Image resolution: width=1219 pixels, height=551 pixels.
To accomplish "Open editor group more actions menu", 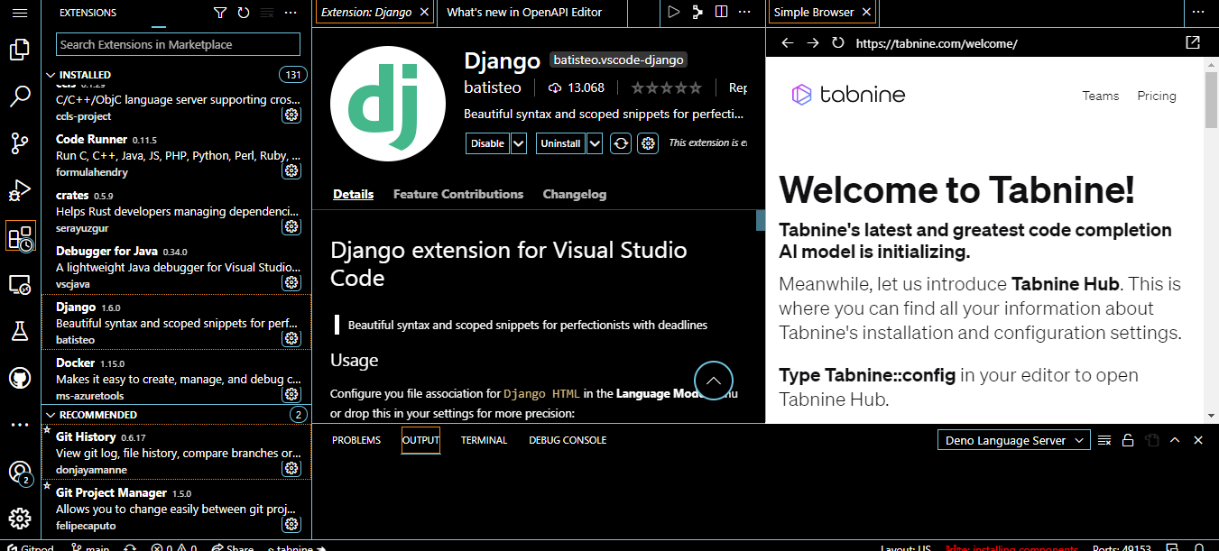I will click(x=744, y=13).
